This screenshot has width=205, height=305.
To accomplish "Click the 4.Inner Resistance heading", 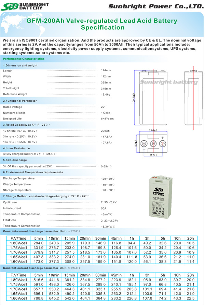I will tap(16, 148).
